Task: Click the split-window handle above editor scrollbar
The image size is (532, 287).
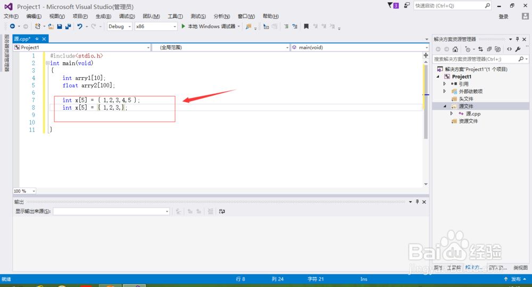Action: tap(426, 55)
